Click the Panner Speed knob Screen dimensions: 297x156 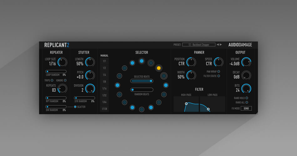click(x=219, y=62)
